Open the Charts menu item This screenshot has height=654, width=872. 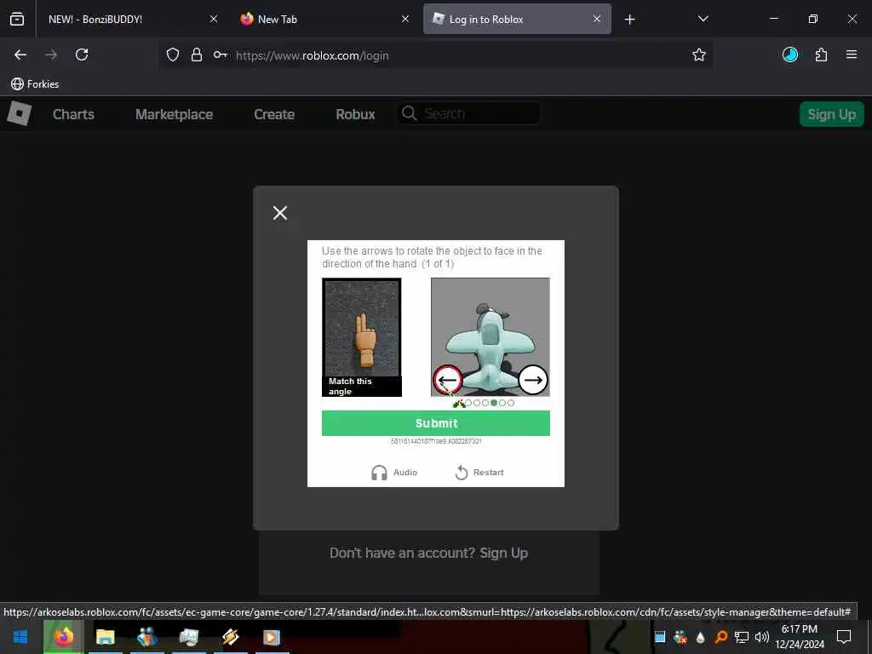coord(73,115)
